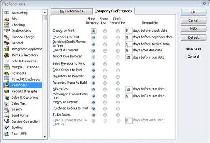This screenshot has height=143, width=210.
Task: Select Spelling list entry
Action: point(22,127)
